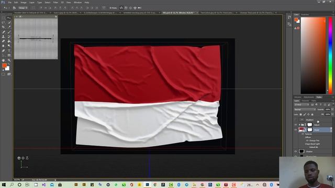The height and width of the screenshot is (188, 335).
Task: Open the Window menu
Action: point(77,3)
